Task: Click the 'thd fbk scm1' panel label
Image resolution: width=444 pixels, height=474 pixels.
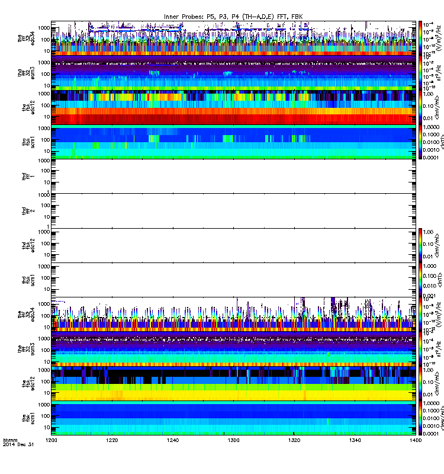Action: (28, 280)
